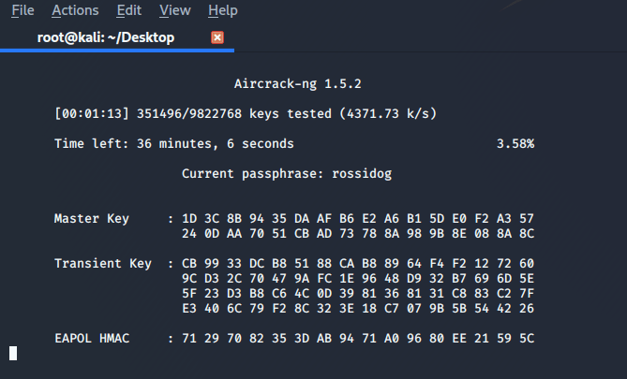Click the terminal cursor block

[13, 353]
